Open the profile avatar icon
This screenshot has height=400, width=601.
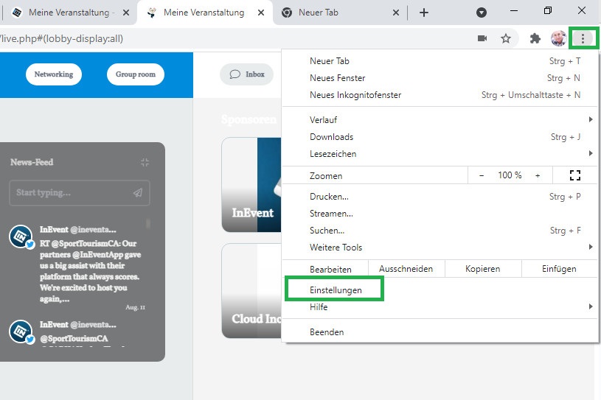coord(559,38)
